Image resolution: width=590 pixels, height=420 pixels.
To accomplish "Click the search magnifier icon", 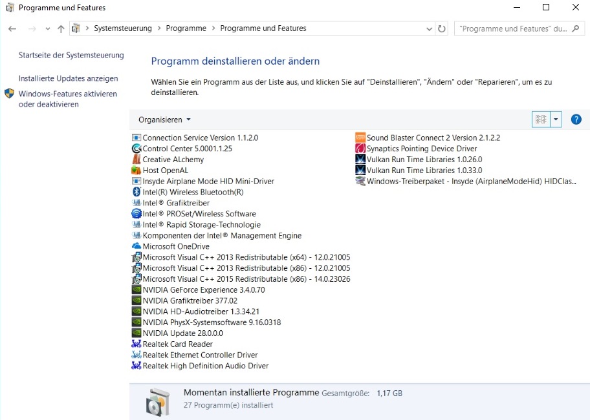I will coord(575,28).
